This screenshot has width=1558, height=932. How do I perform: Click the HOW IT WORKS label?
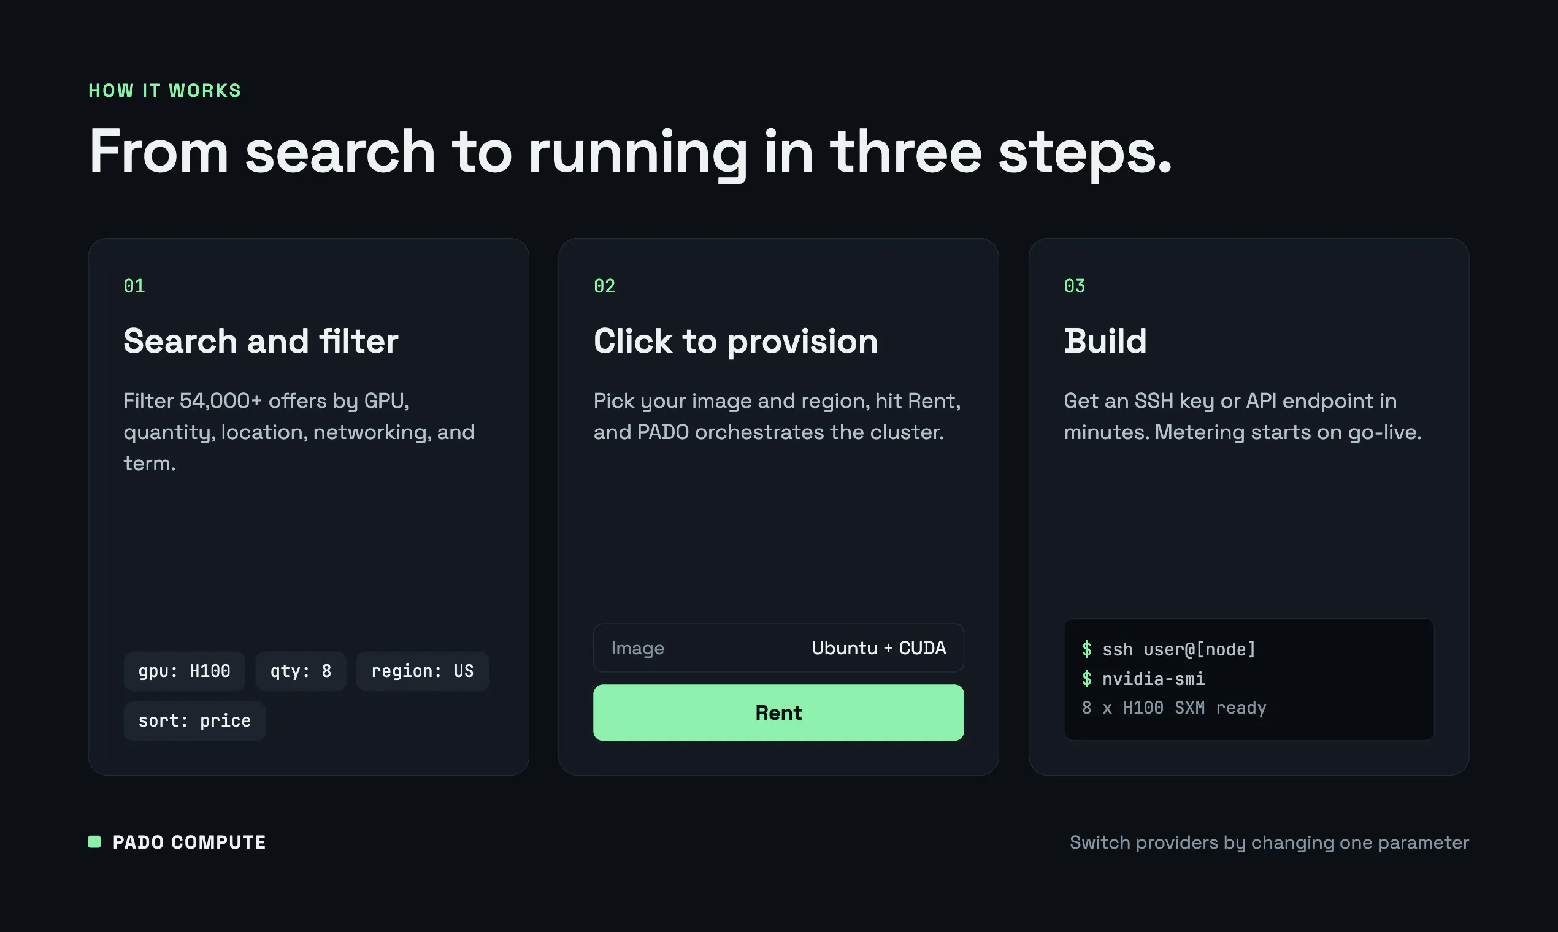tap(164, 90)
